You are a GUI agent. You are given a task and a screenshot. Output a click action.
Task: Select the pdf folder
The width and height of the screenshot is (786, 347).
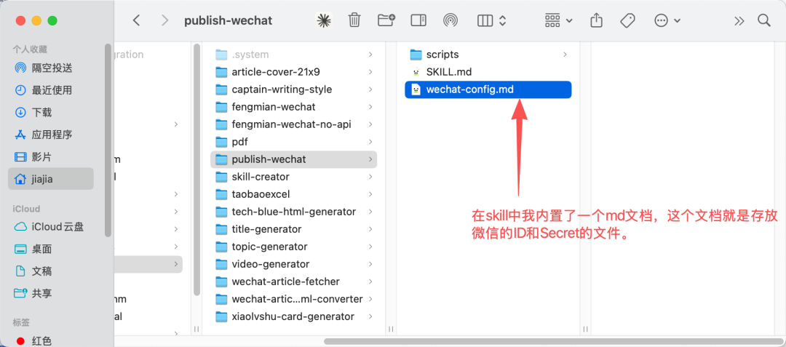click(293, 142)
